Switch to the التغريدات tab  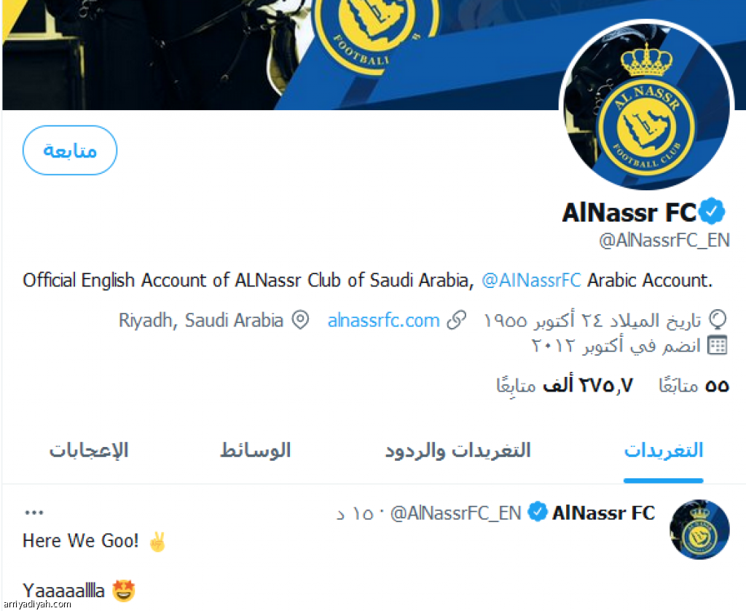click(663, 451)
